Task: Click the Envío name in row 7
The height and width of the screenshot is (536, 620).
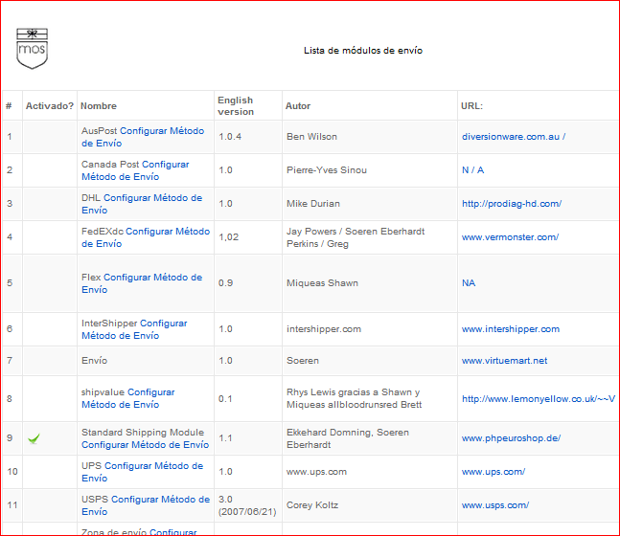Action: point(95,361)
